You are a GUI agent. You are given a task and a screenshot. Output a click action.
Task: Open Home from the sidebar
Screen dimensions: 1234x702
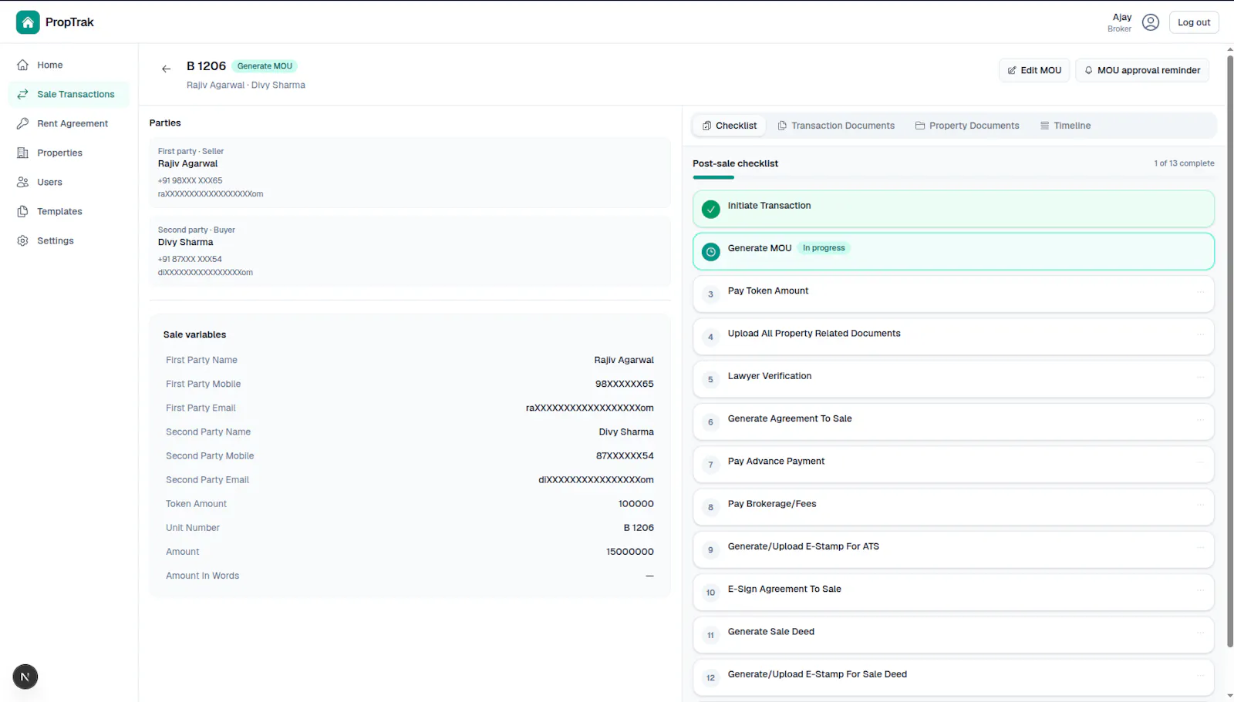(x=69, y=65)
